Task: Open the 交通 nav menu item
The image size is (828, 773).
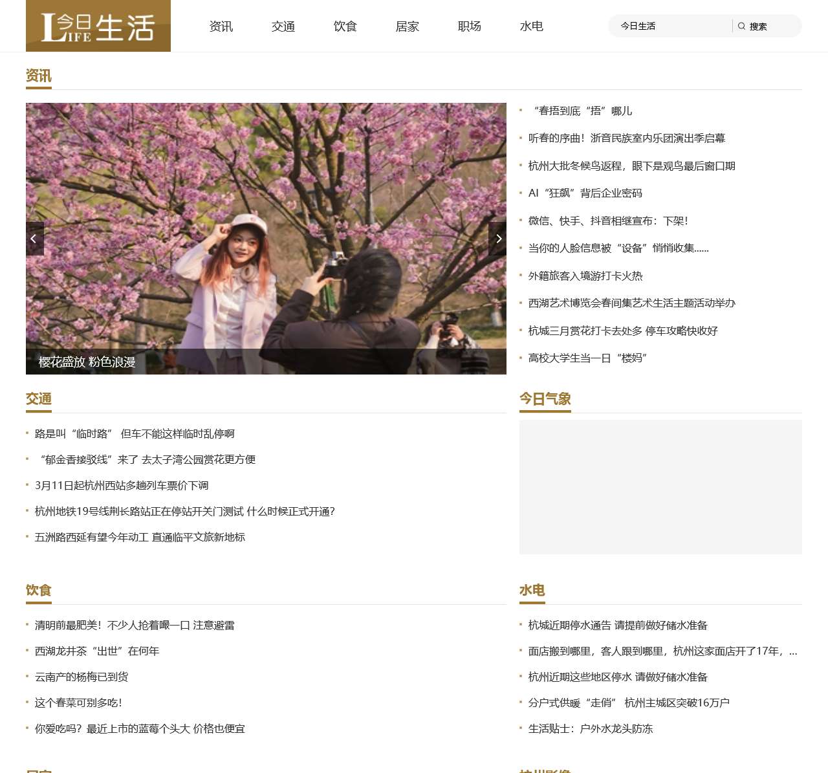Action: point(283,27)
